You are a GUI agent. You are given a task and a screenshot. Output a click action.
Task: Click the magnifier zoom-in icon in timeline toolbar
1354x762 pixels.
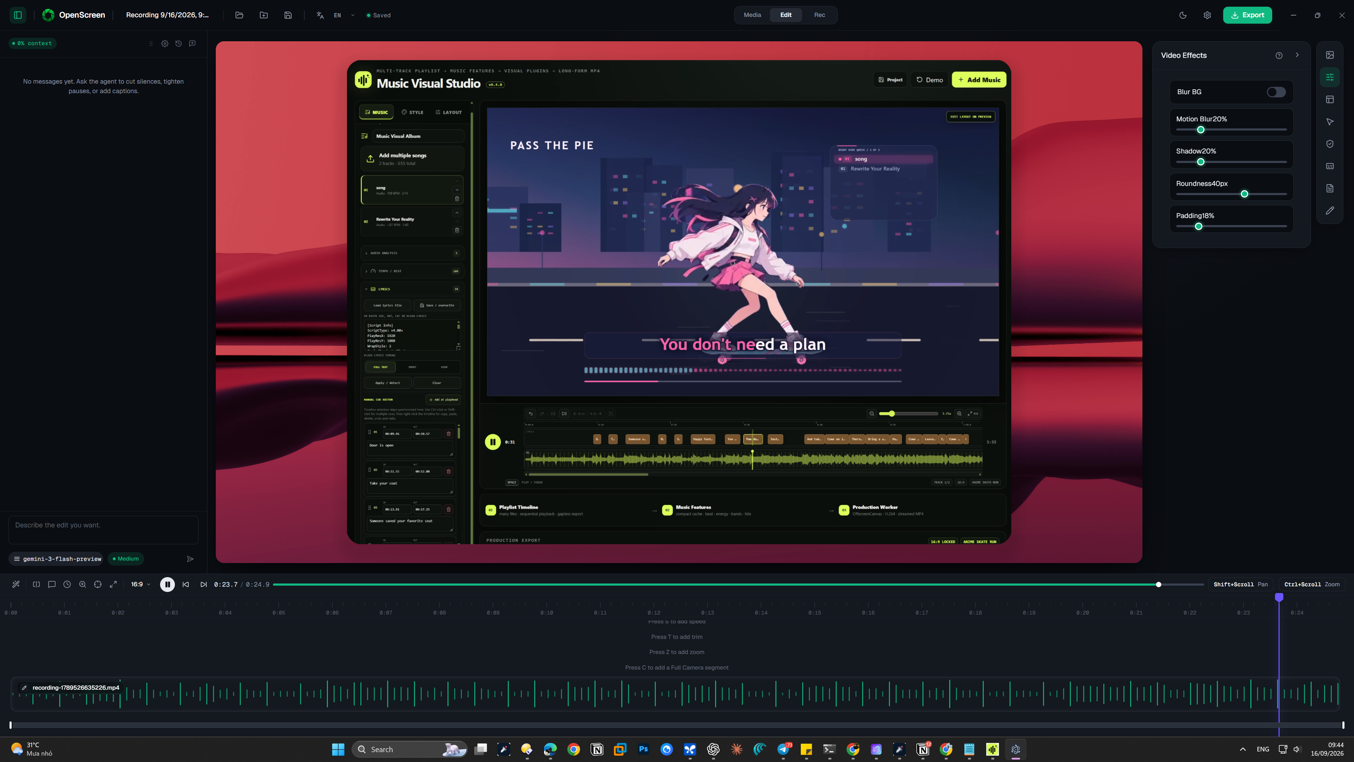coord(83,584)
